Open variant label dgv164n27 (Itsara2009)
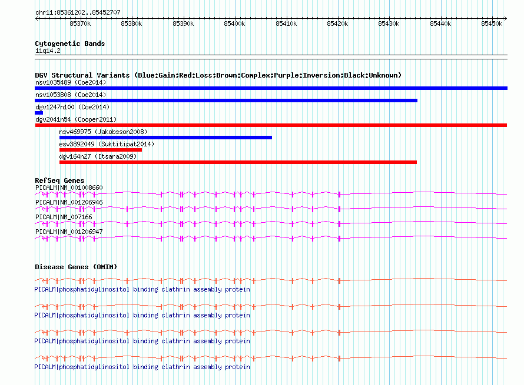Image resolution: width=524 pixels, height=385 pixels. coord(98,156)
